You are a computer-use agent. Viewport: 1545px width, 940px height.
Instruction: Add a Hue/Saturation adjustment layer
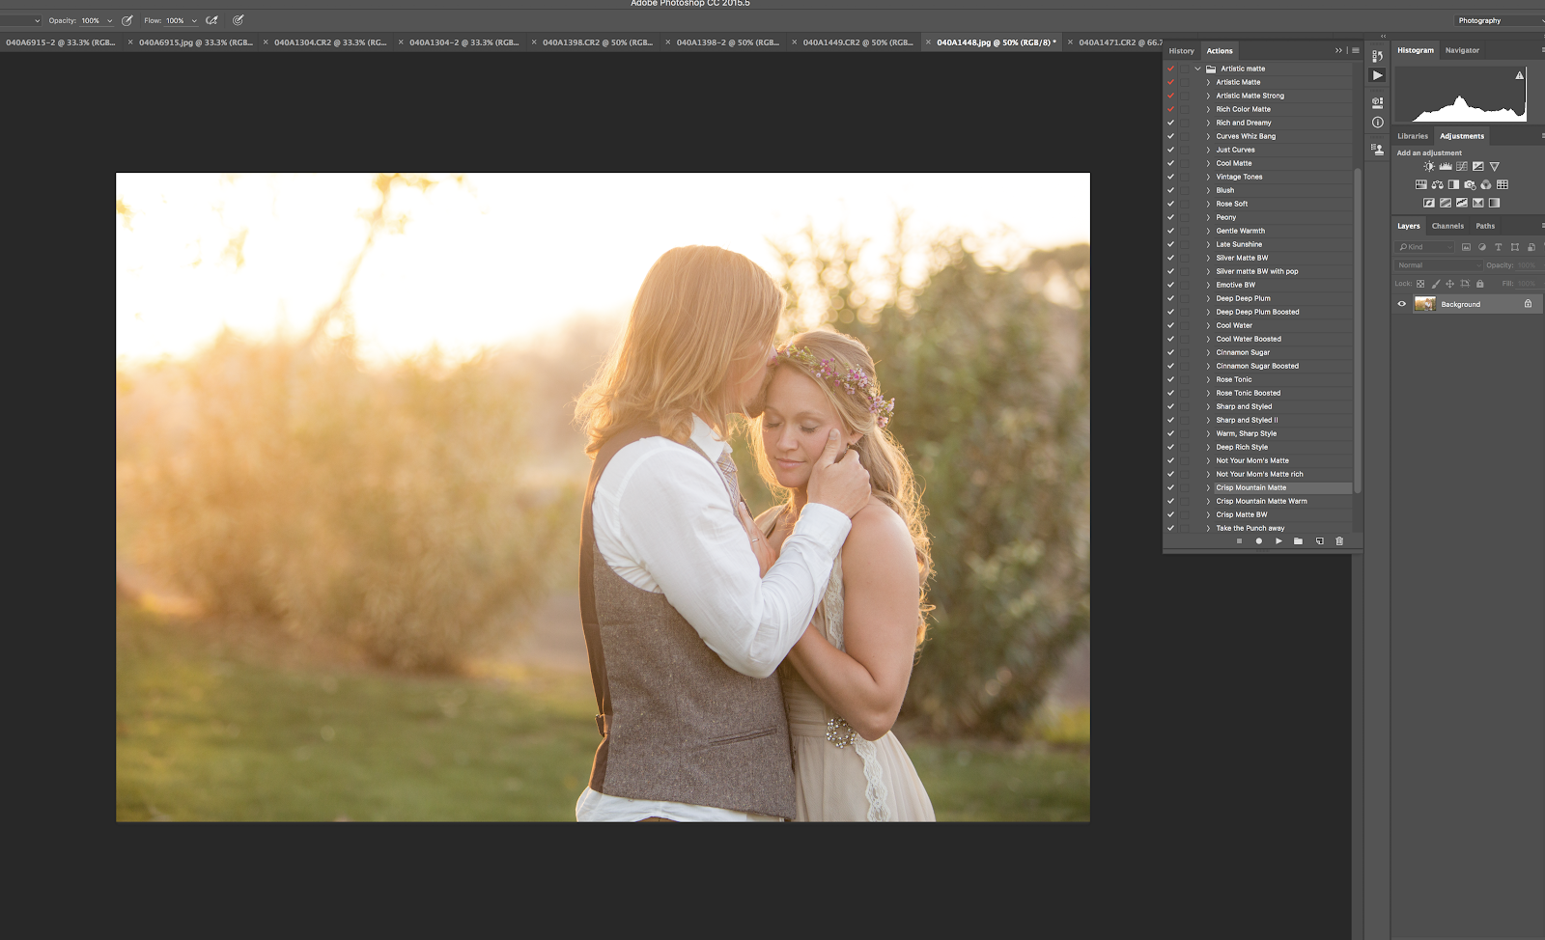[1421, 184]
